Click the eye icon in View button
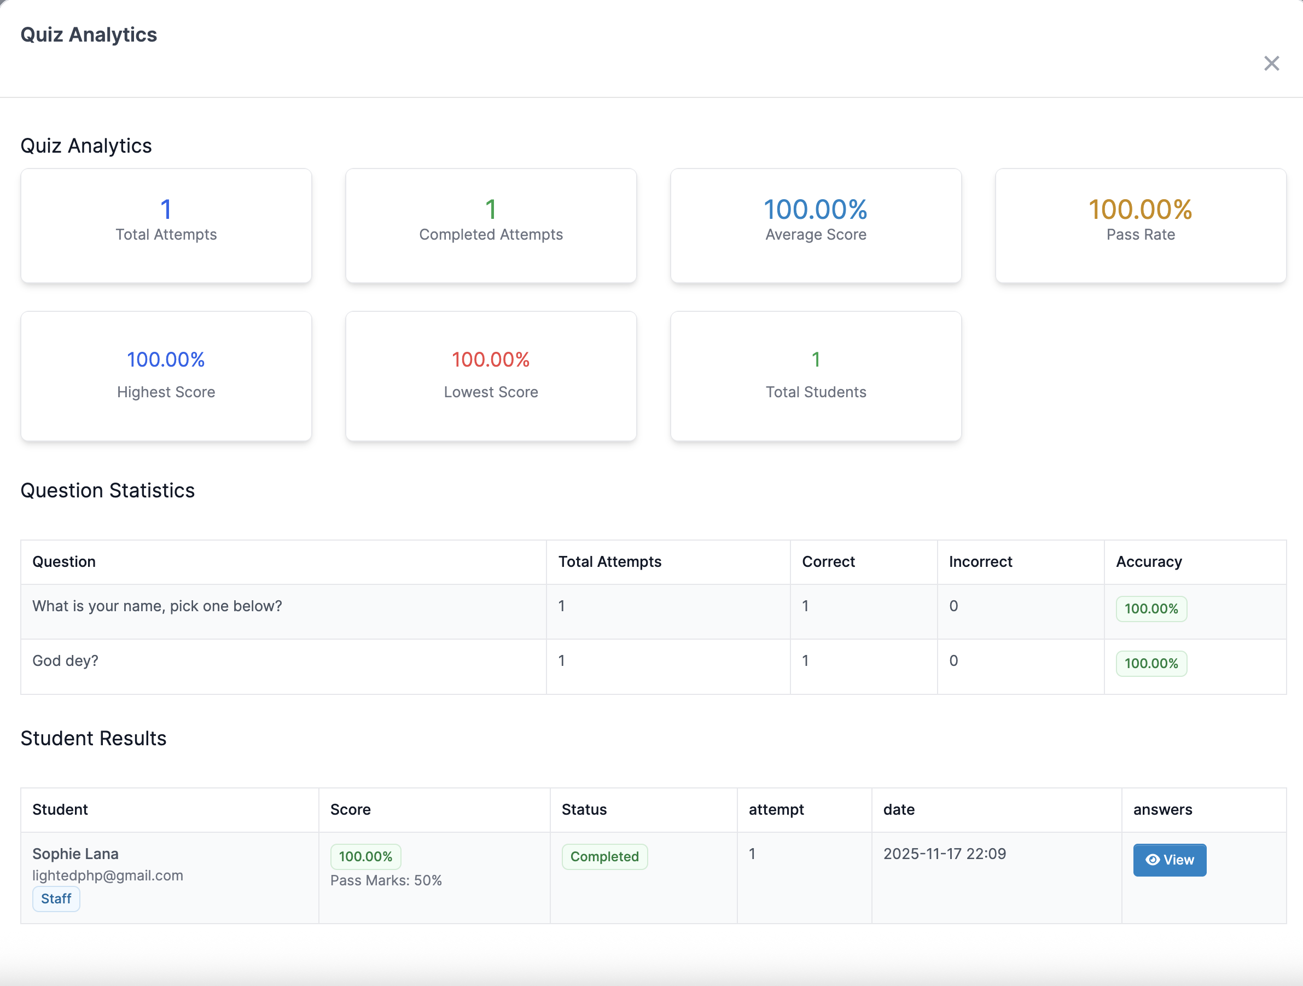This screenshot has height=986, width=1303. pyautogui.click(x=1151, y=860)
